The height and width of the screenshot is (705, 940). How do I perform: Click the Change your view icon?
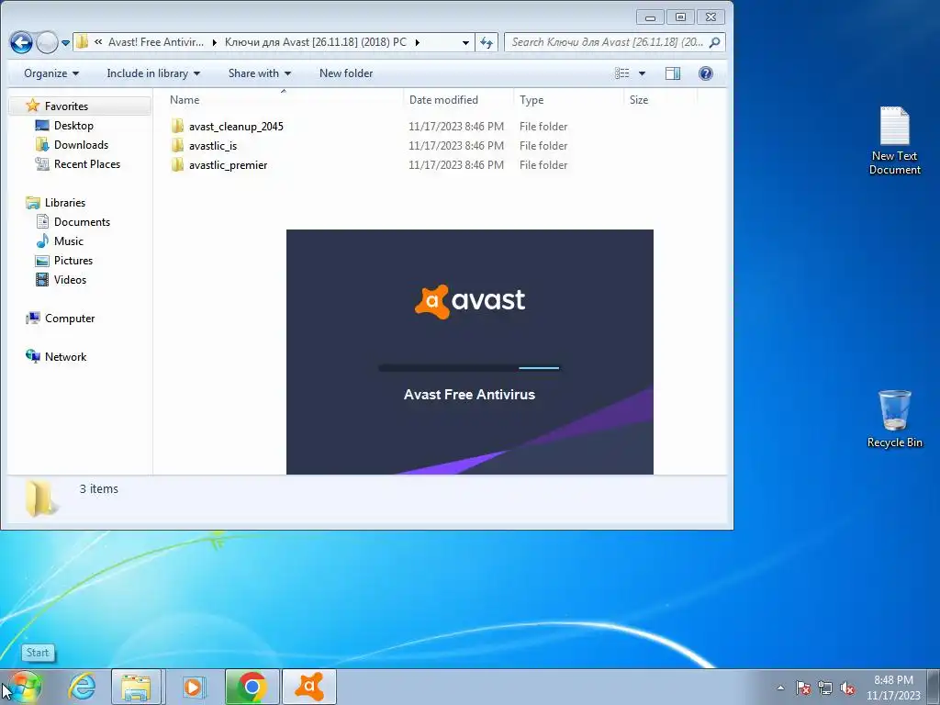click(x=622, y=73)
